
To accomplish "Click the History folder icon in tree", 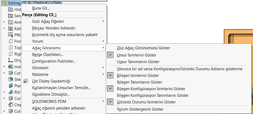I will 11,9.
